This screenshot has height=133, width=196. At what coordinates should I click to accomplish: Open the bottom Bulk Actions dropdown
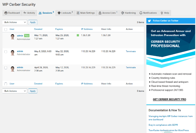tap(15, 91)
